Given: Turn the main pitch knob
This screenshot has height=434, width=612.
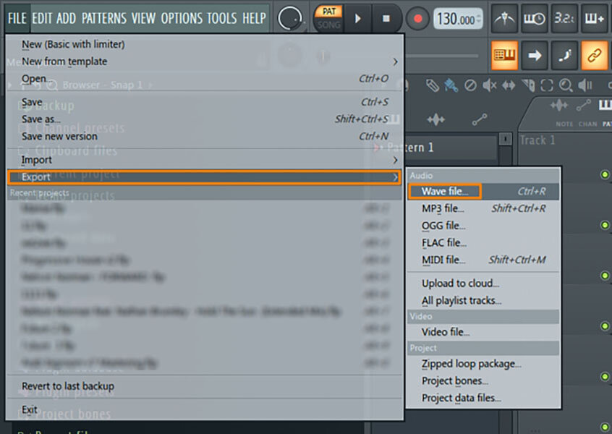Looking at the screenshot, I should tap(290, 18).
